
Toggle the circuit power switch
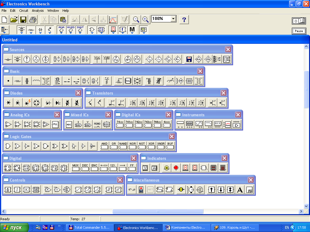click(x=299, y=21)
